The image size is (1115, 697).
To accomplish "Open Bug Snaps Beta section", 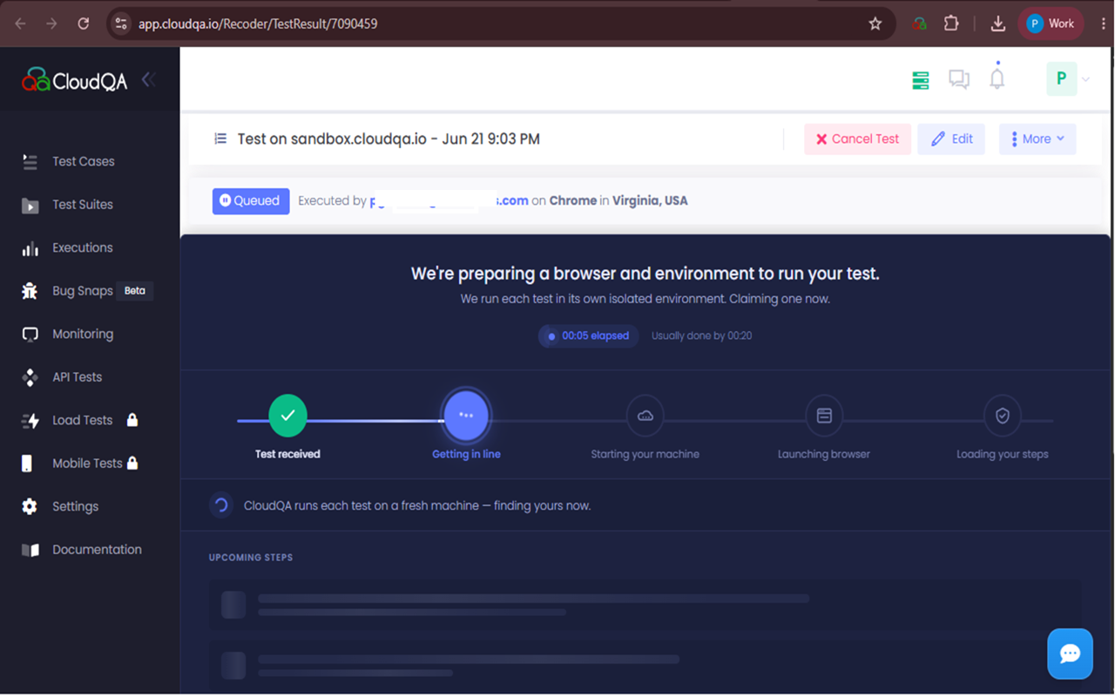I will 87,291.
